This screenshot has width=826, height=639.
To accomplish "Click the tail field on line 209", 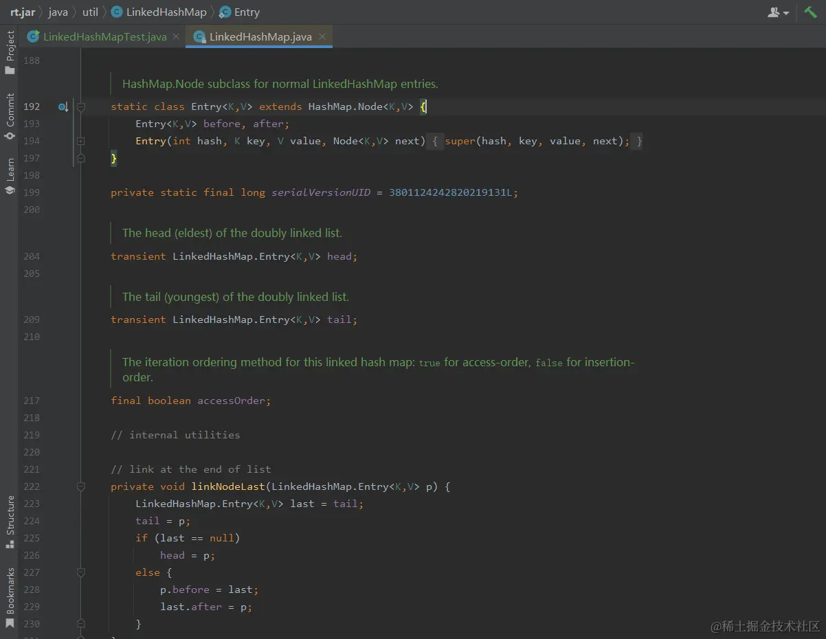I will click(339, 319).
